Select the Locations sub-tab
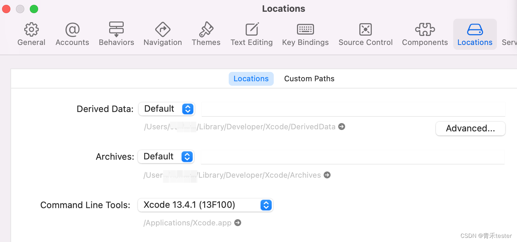517x242 pixels. 251,79
